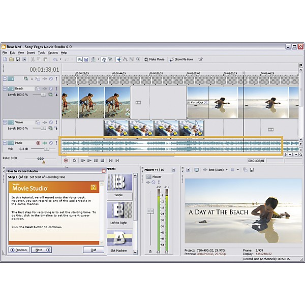Mute the Wave video track

[x=51, y=123]
